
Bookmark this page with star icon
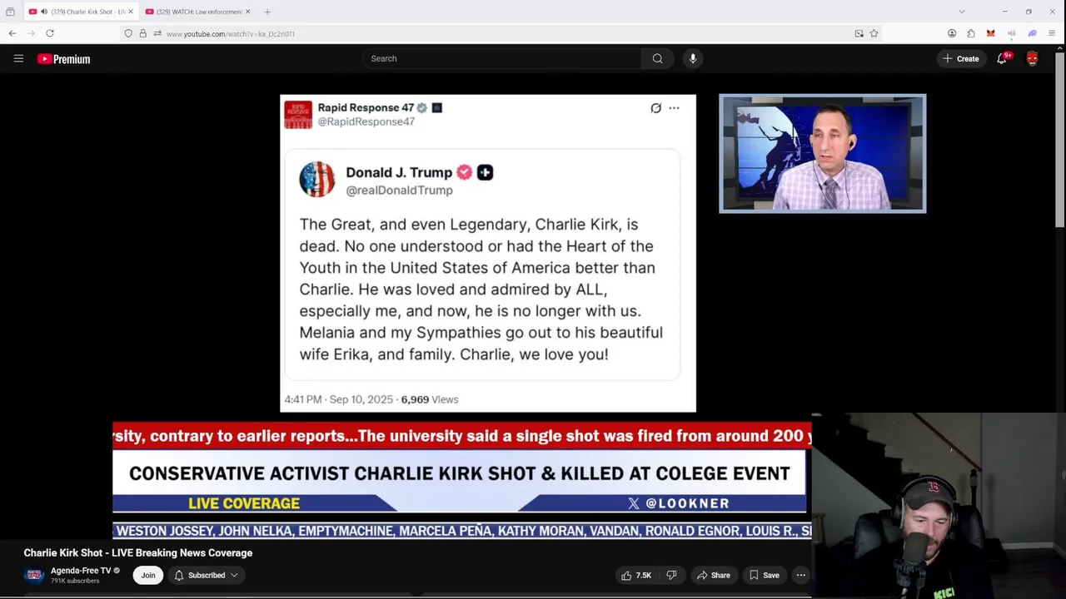(x=874, y=33)
